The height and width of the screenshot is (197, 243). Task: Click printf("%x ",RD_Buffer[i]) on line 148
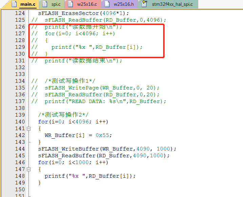tap(90, 176)
